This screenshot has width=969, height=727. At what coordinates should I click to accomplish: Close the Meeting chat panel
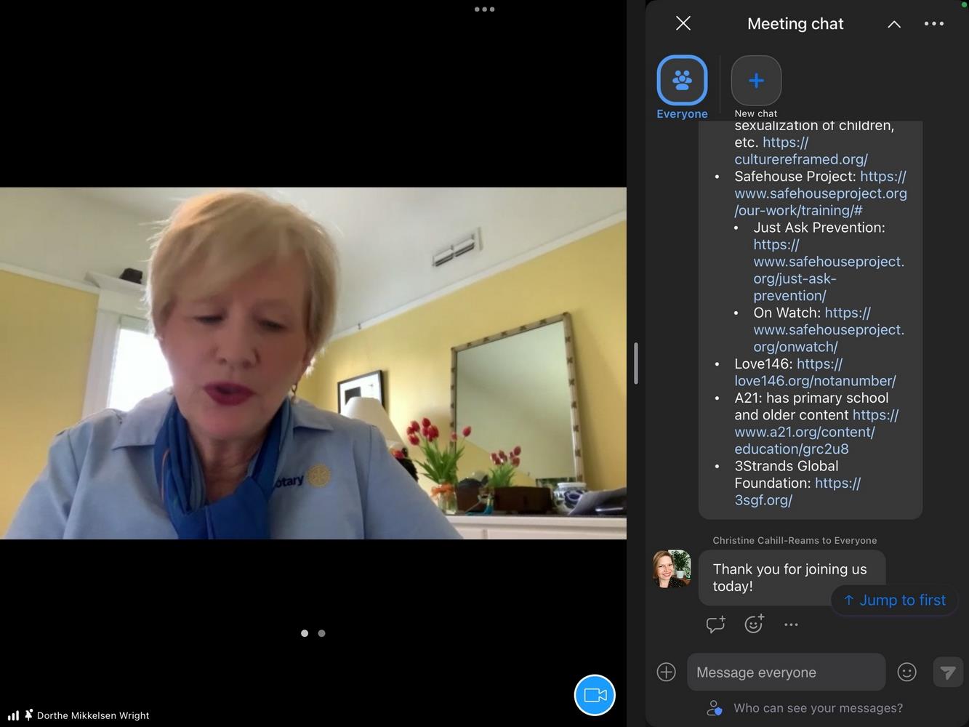pyautogui.click(x=683, y=23)
